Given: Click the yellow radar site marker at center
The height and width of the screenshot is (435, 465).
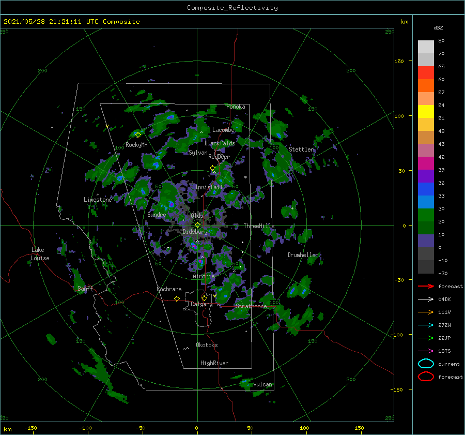Looking at the screenshot, I should pyautogui.click(x=197, y=225).
